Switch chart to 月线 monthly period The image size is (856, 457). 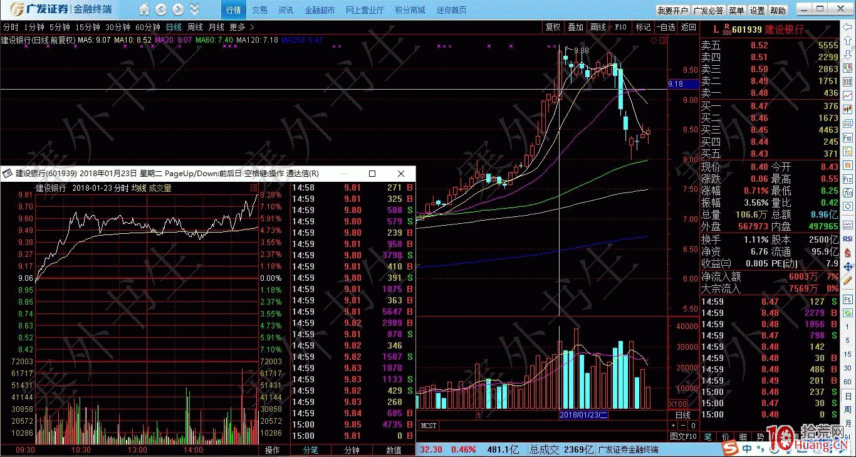click(x=216, y=27)
